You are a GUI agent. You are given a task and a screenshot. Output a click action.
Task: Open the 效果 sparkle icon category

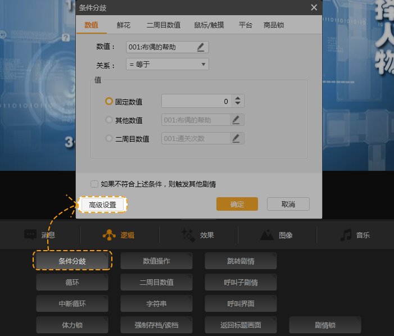188,235
